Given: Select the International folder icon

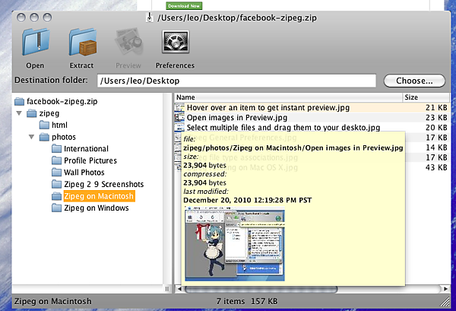Looking at the screenshot, I should click(57, 149).
